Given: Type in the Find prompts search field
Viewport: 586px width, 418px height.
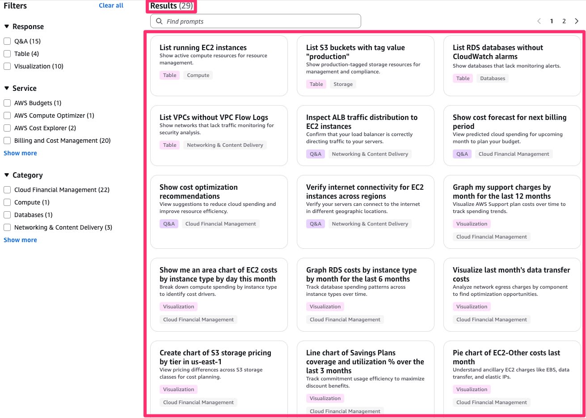Looking at the screenshot, I should coord(259,21).
